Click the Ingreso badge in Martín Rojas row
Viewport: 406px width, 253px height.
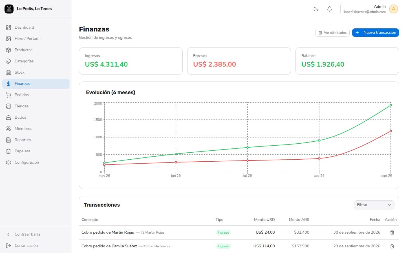(223, 232)
